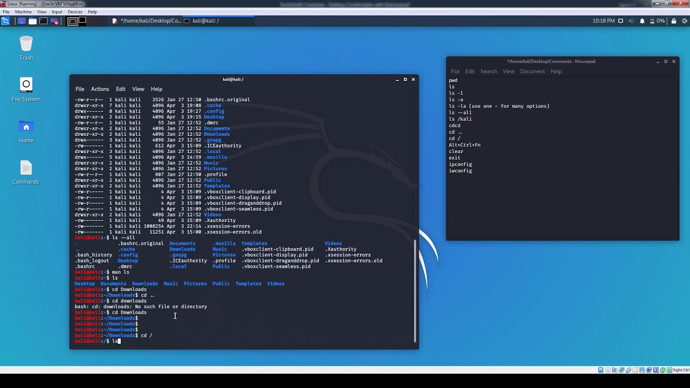This screenshot has width=690, height=388.
Task: Click the lock screen icon in the panel
Action: 674,21
